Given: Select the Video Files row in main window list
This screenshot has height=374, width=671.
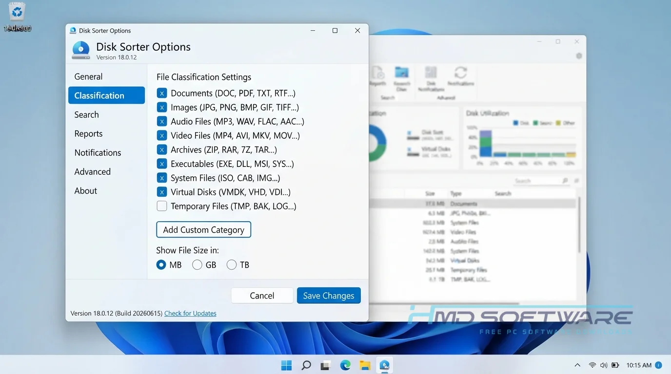Looking at the screenshot, I should [x=472, y=232].
